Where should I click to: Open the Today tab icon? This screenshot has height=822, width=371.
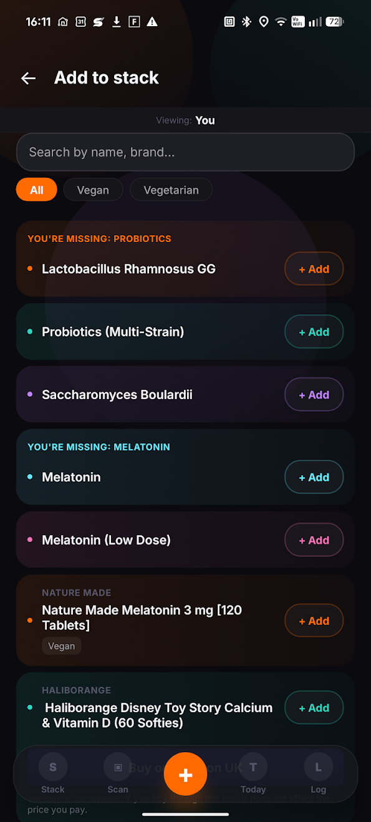(253, 767)
